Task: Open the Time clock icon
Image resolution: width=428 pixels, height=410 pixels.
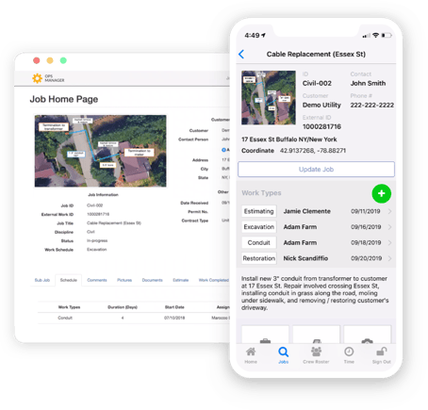Action: point(349,352)
